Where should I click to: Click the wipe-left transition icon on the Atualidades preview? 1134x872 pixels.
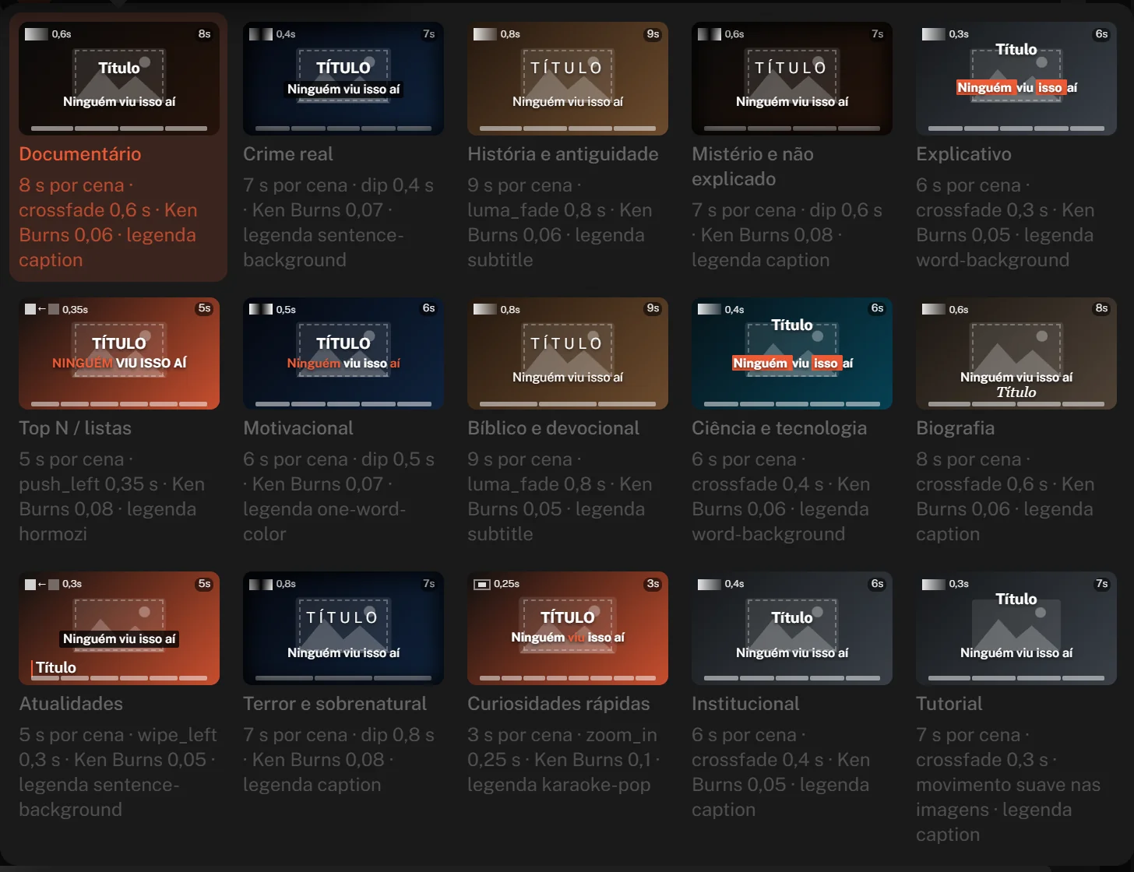pos(42,584)
